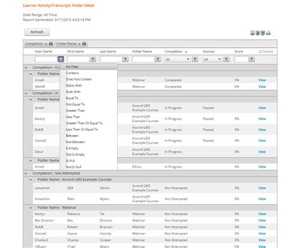The height and width of the screenshot is (248, 300).
Task: Collapse the Completion : Not Attempted group
Action: tap(26, 173)
